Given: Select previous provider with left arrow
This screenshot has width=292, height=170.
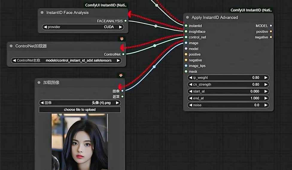Looking at the screenshot, I should [45, 27].
